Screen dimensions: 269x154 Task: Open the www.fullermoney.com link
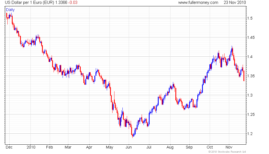tap(198, 2)
